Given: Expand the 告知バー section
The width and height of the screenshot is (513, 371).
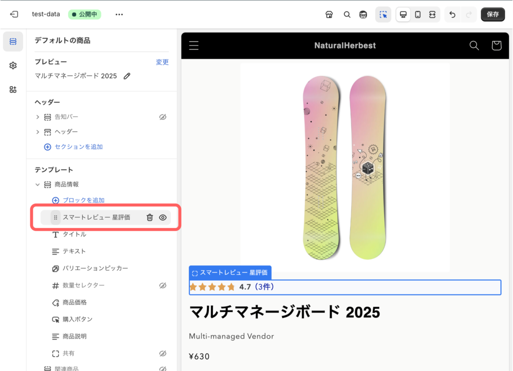Looking at the screenshot, I should click(x=38, y=117).
